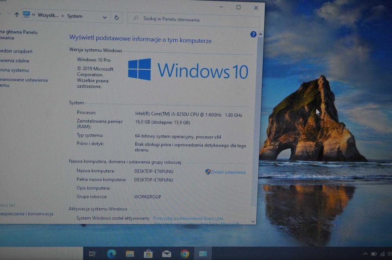This screenshot has width=392, height=260.
Task: Maximize the System window
Action: 238,7
